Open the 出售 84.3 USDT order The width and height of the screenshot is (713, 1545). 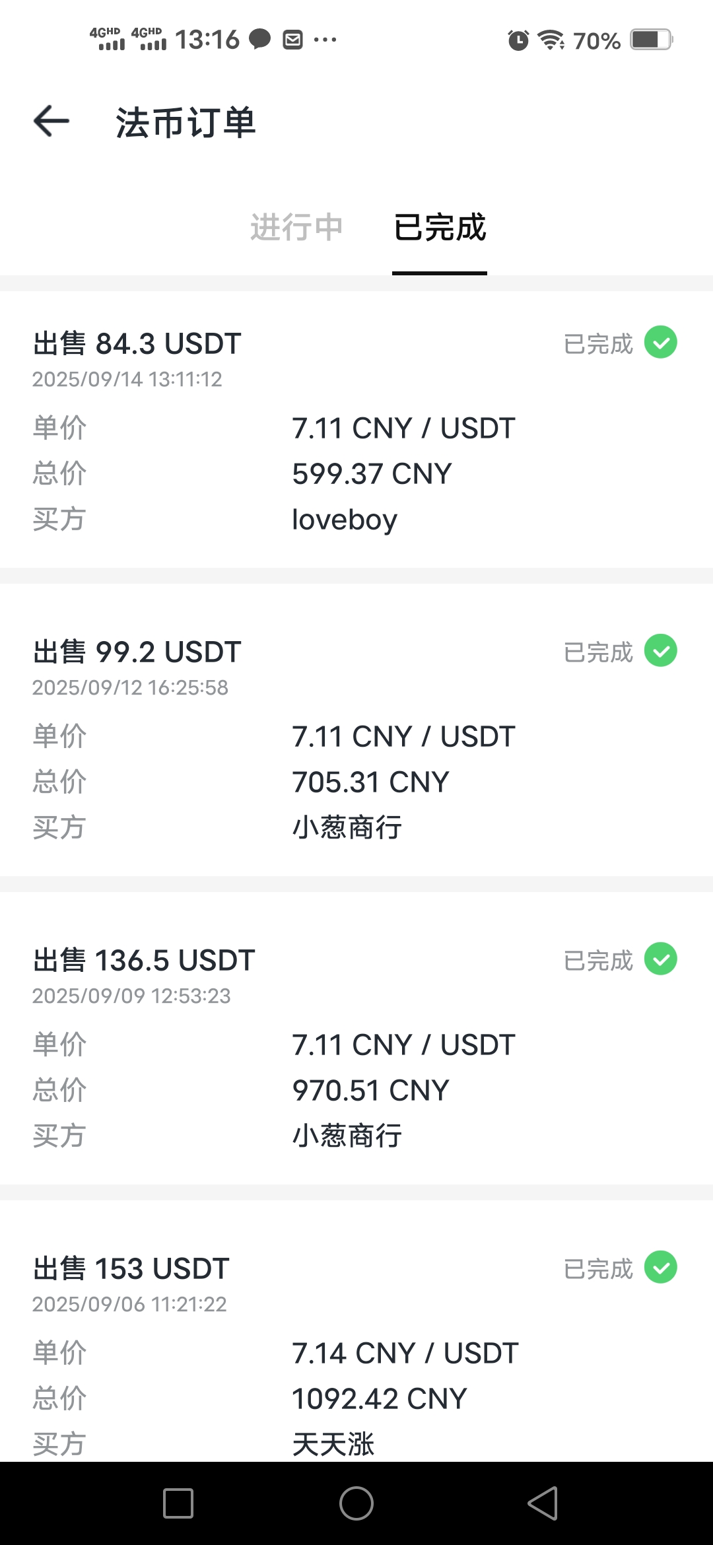137,344
